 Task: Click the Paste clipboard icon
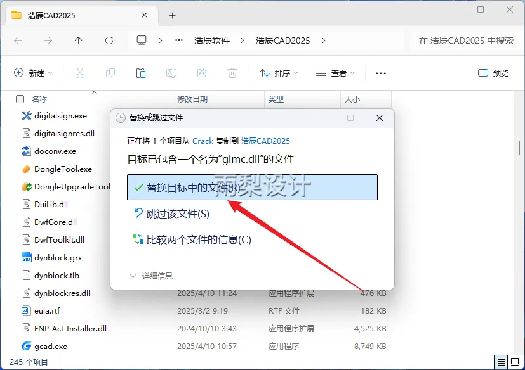tap(141, 73)
